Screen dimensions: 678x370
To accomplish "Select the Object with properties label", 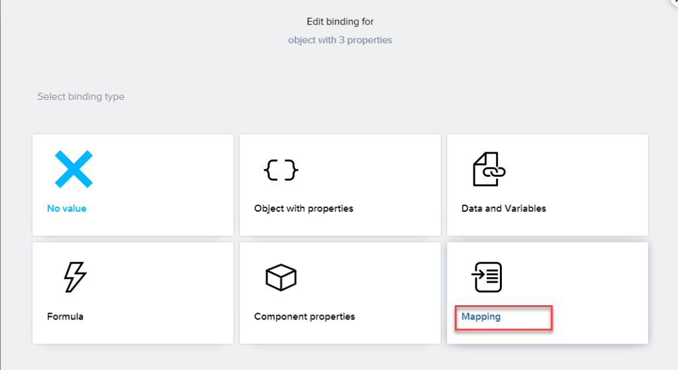I will (x=304, y=208).
